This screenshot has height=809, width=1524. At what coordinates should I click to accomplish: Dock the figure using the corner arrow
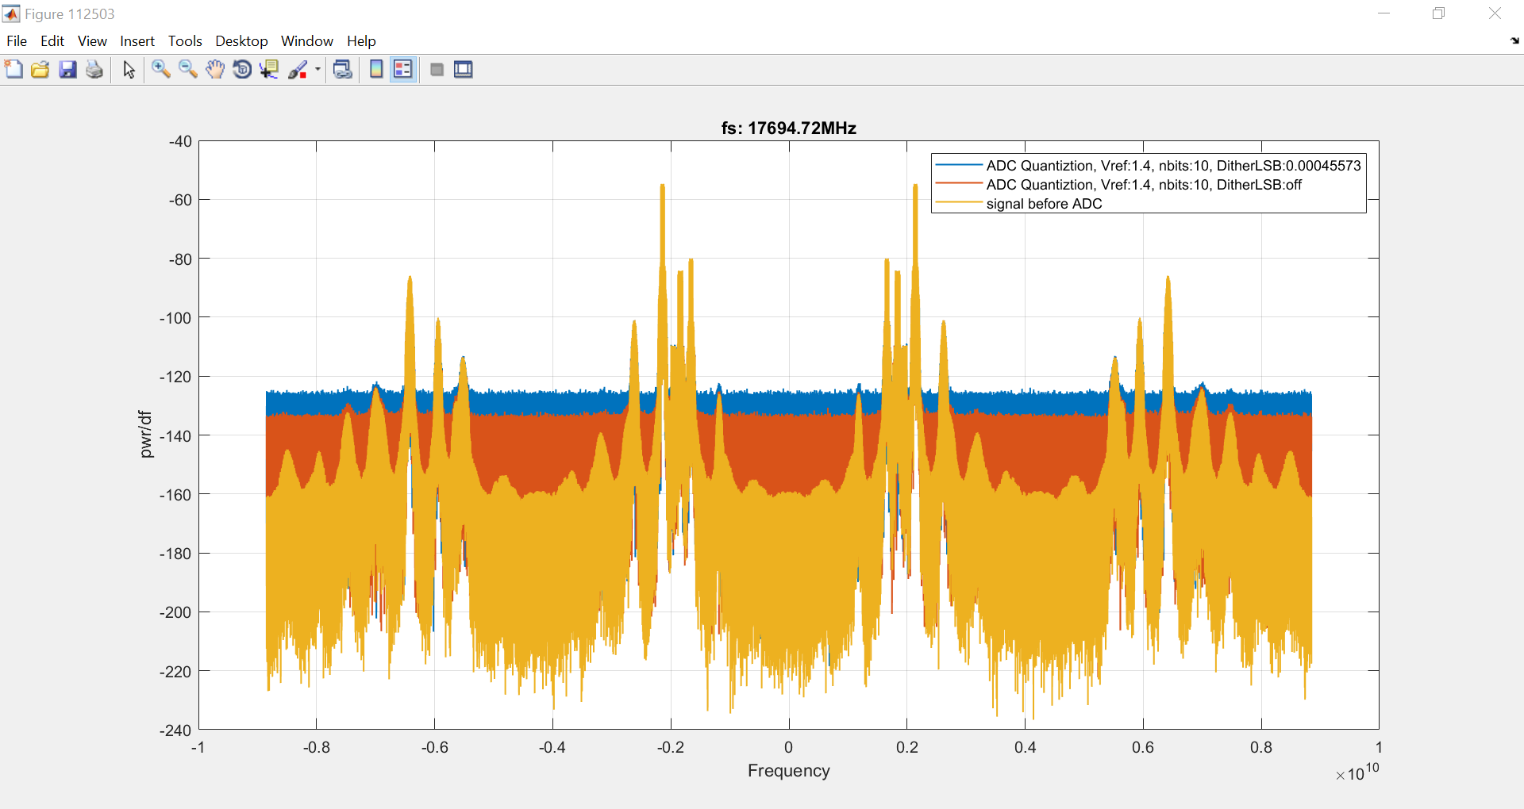[1514, 40]
